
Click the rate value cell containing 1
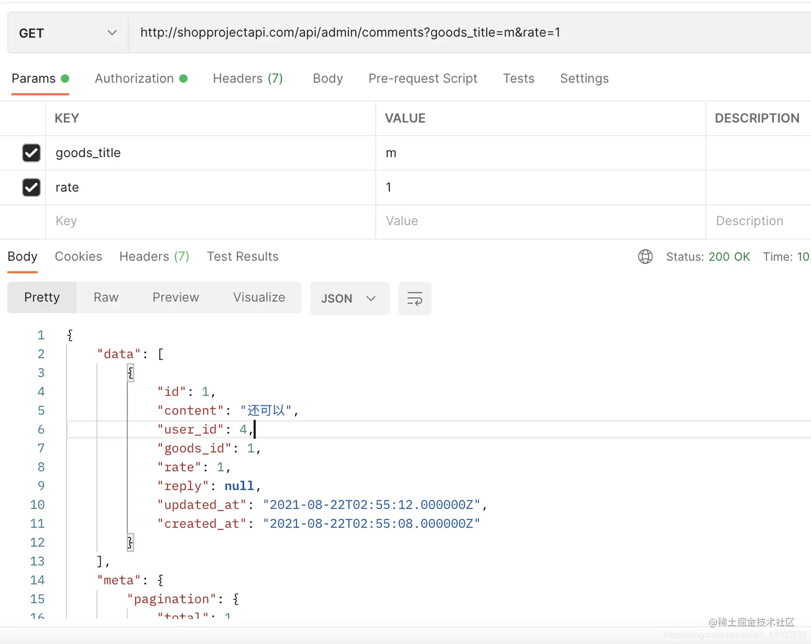(540, 187)
